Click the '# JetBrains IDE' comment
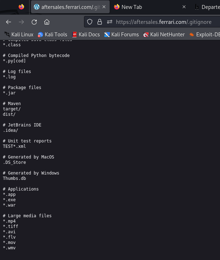This screenshot has width=220, height=260. click(22, 125)
